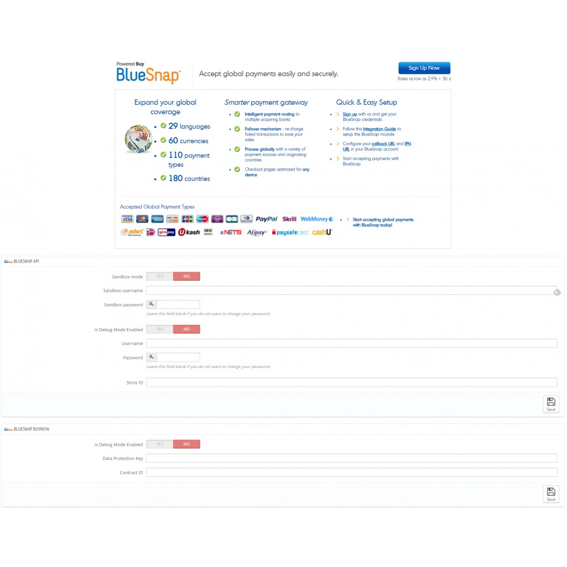
Task: Click the cashU logo
Action: [322, 232]
